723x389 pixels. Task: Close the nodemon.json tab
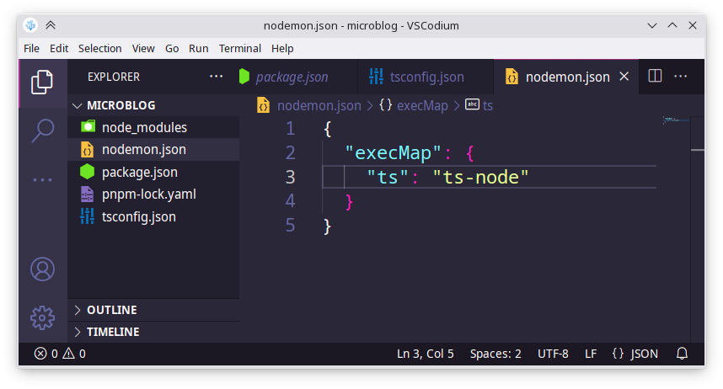tap(624, 77)
